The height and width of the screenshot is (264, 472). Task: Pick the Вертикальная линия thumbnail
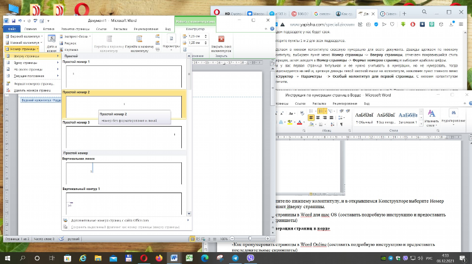124,171
